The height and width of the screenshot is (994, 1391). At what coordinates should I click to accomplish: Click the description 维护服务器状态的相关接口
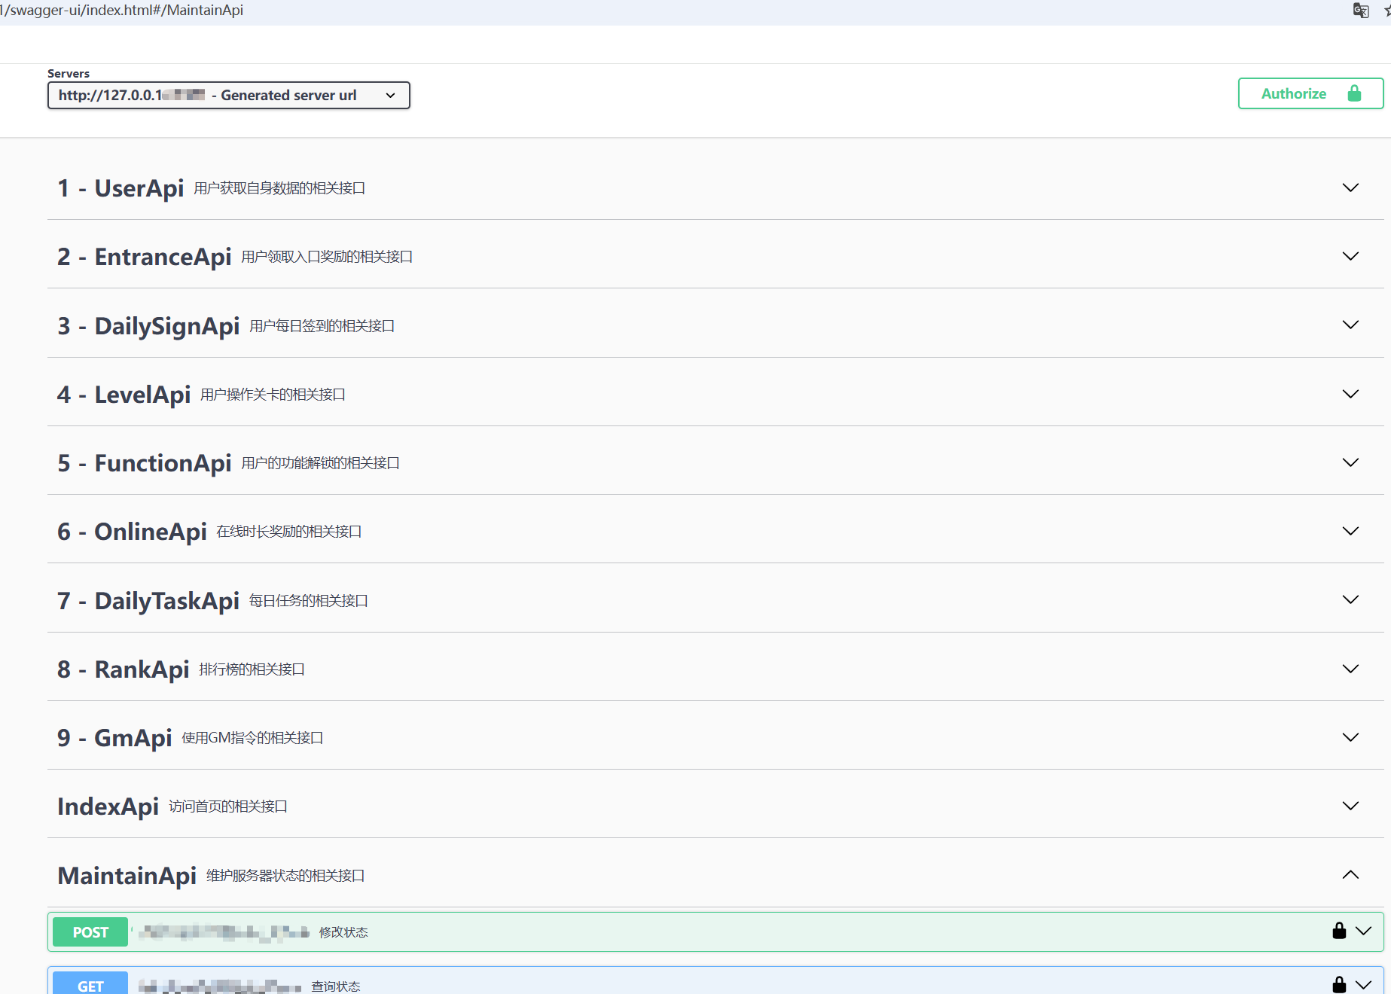285,876
